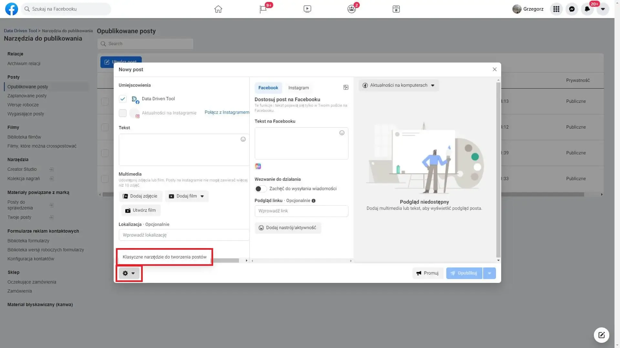The width and height of the screenshot is (620, 348).
Task: Insert emoji in Tekst na Facebooku field
Action: [342, 133]
